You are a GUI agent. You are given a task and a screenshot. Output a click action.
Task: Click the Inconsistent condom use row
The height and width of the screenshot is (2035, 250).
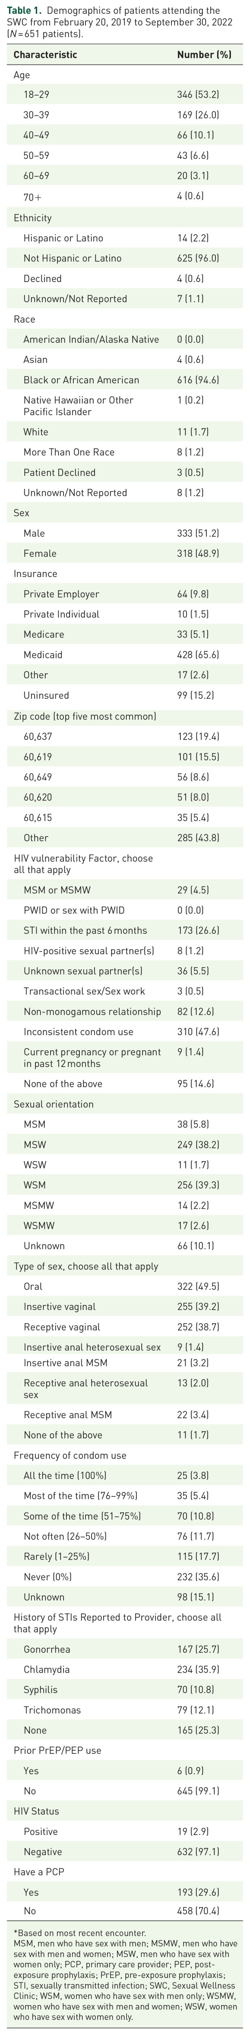(x=125, y=1032)
